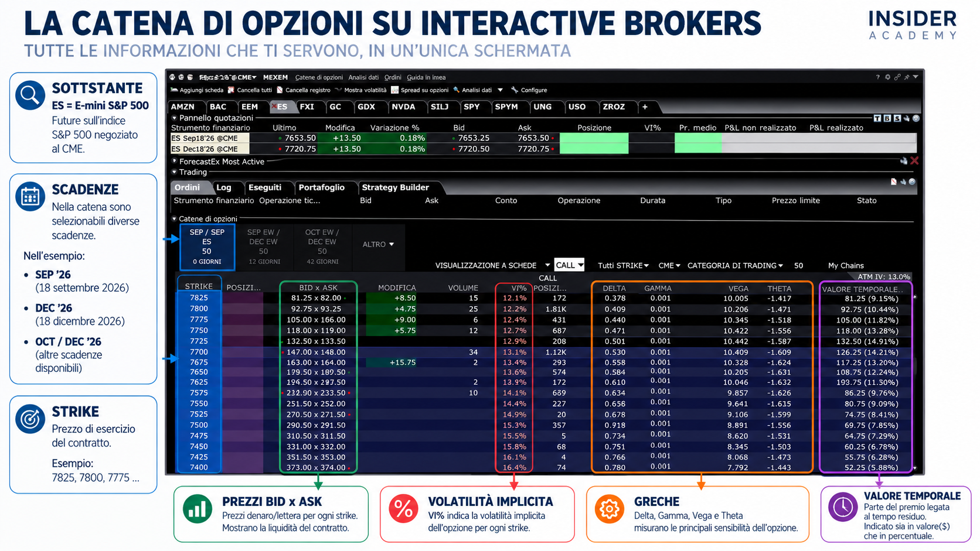Open the Visualizzazione a schede dropdown
The width and height of the screenshot is (980, 551).
click(x=492, y=265)
